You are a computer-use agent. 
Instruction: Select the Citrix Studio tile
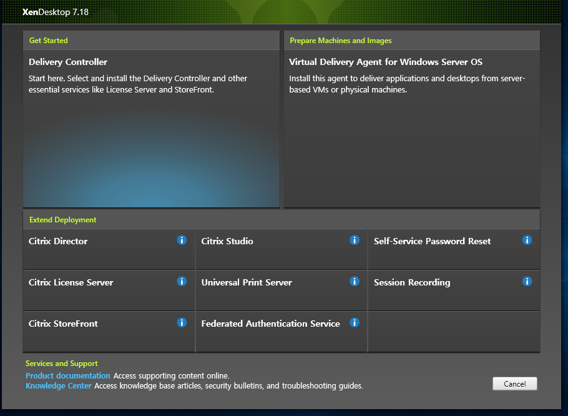coord(282,249)
